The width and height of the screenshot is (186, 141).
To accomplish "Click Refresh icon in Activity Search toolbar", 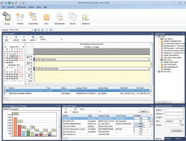I will click(16, 37).
